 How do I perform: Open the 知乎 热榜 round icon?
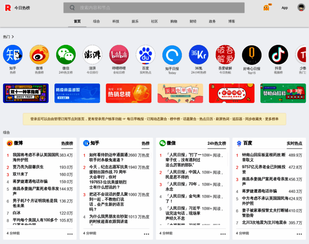coord(13,54)
